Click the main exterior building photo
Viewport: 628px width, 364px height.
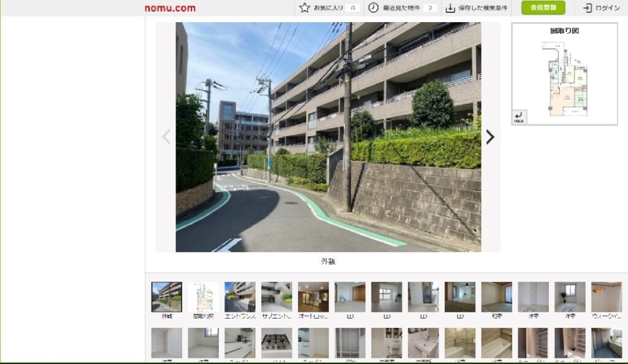click(x=329, y=137)
